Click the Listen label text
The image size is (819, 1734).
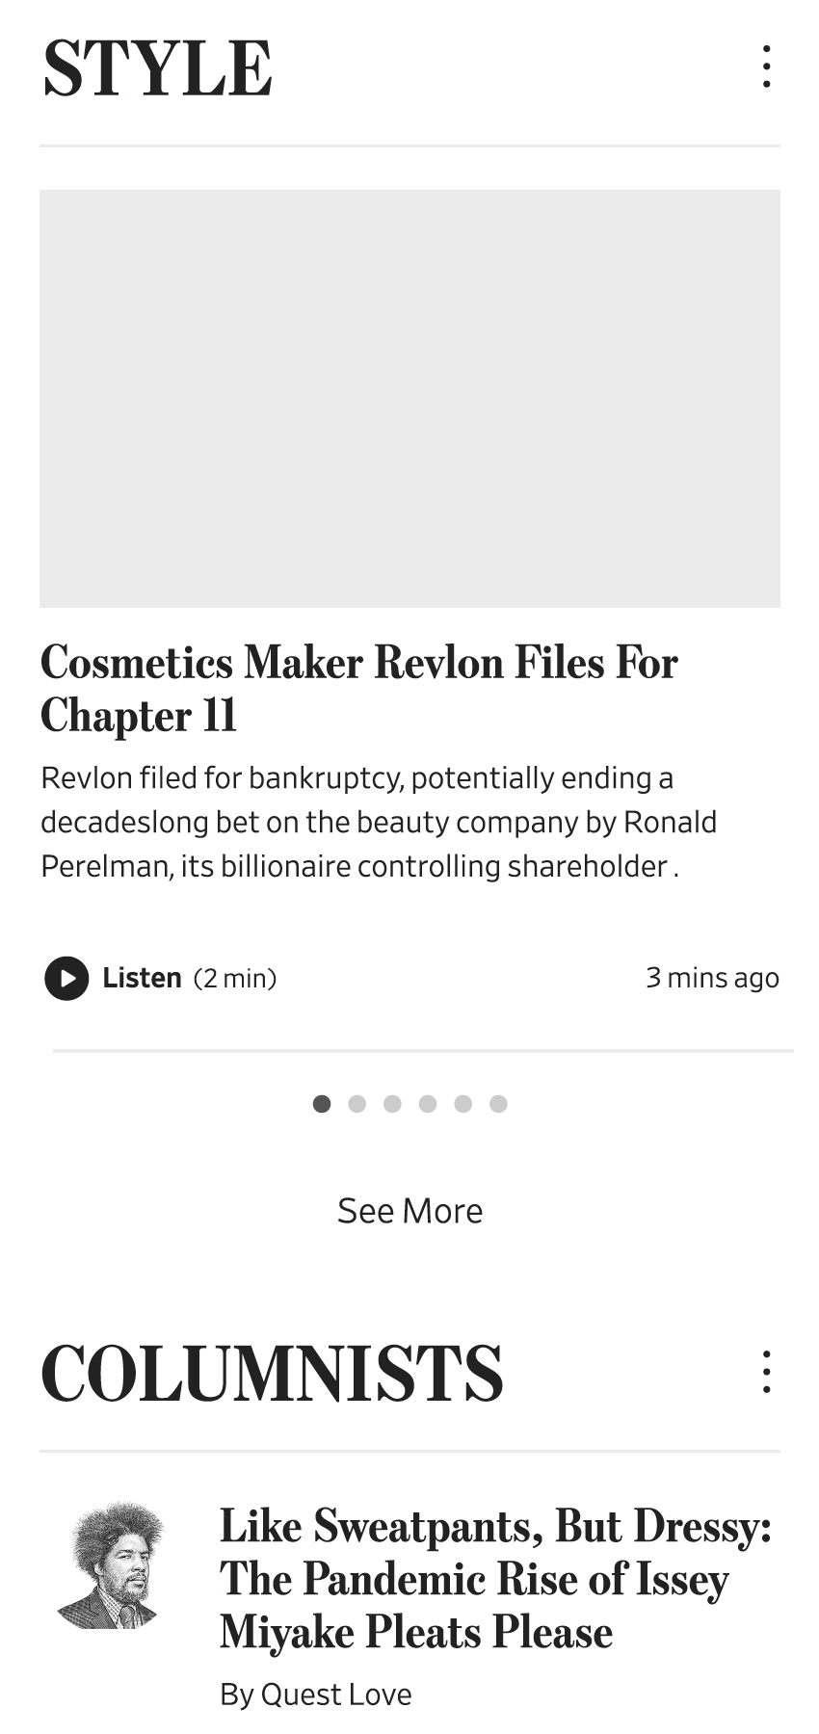point(142,978)
